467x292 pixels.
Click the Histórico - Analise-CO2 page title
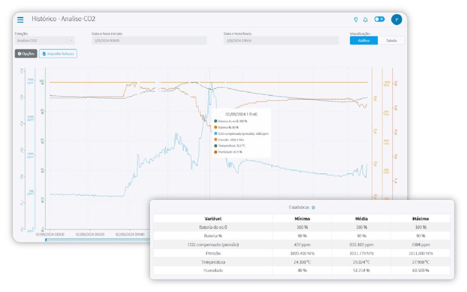tap(63, 19)
